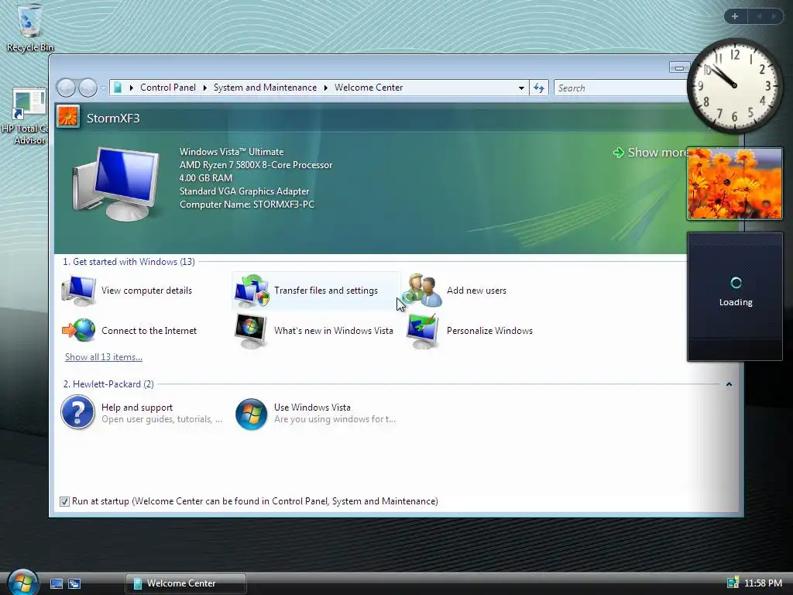Click the network tray icon near the clock
Image resolution: width=793 pixels, height=595 pixels.
(x=733, y=583)
